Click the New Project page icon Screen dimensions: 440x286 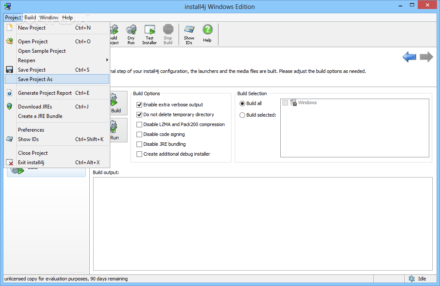pyautogui.click(x=9, y=27)
